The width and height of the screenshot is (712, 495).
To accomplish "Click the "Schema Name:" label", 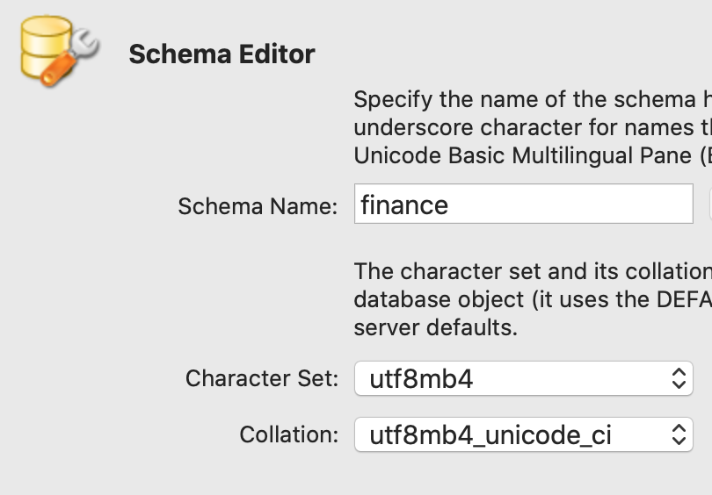I will point(258,206).
